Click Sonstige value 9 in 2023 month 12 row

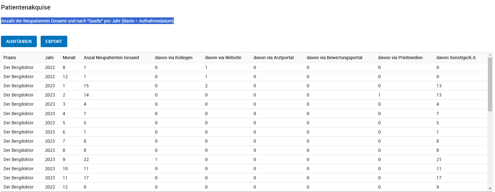pyautogui.click(x=438, y=187)
